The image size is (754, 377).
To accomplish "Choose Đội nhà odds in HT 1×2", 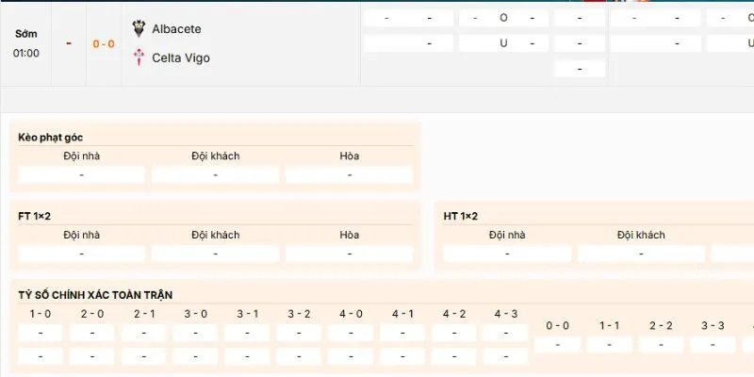I will (507, 254).
